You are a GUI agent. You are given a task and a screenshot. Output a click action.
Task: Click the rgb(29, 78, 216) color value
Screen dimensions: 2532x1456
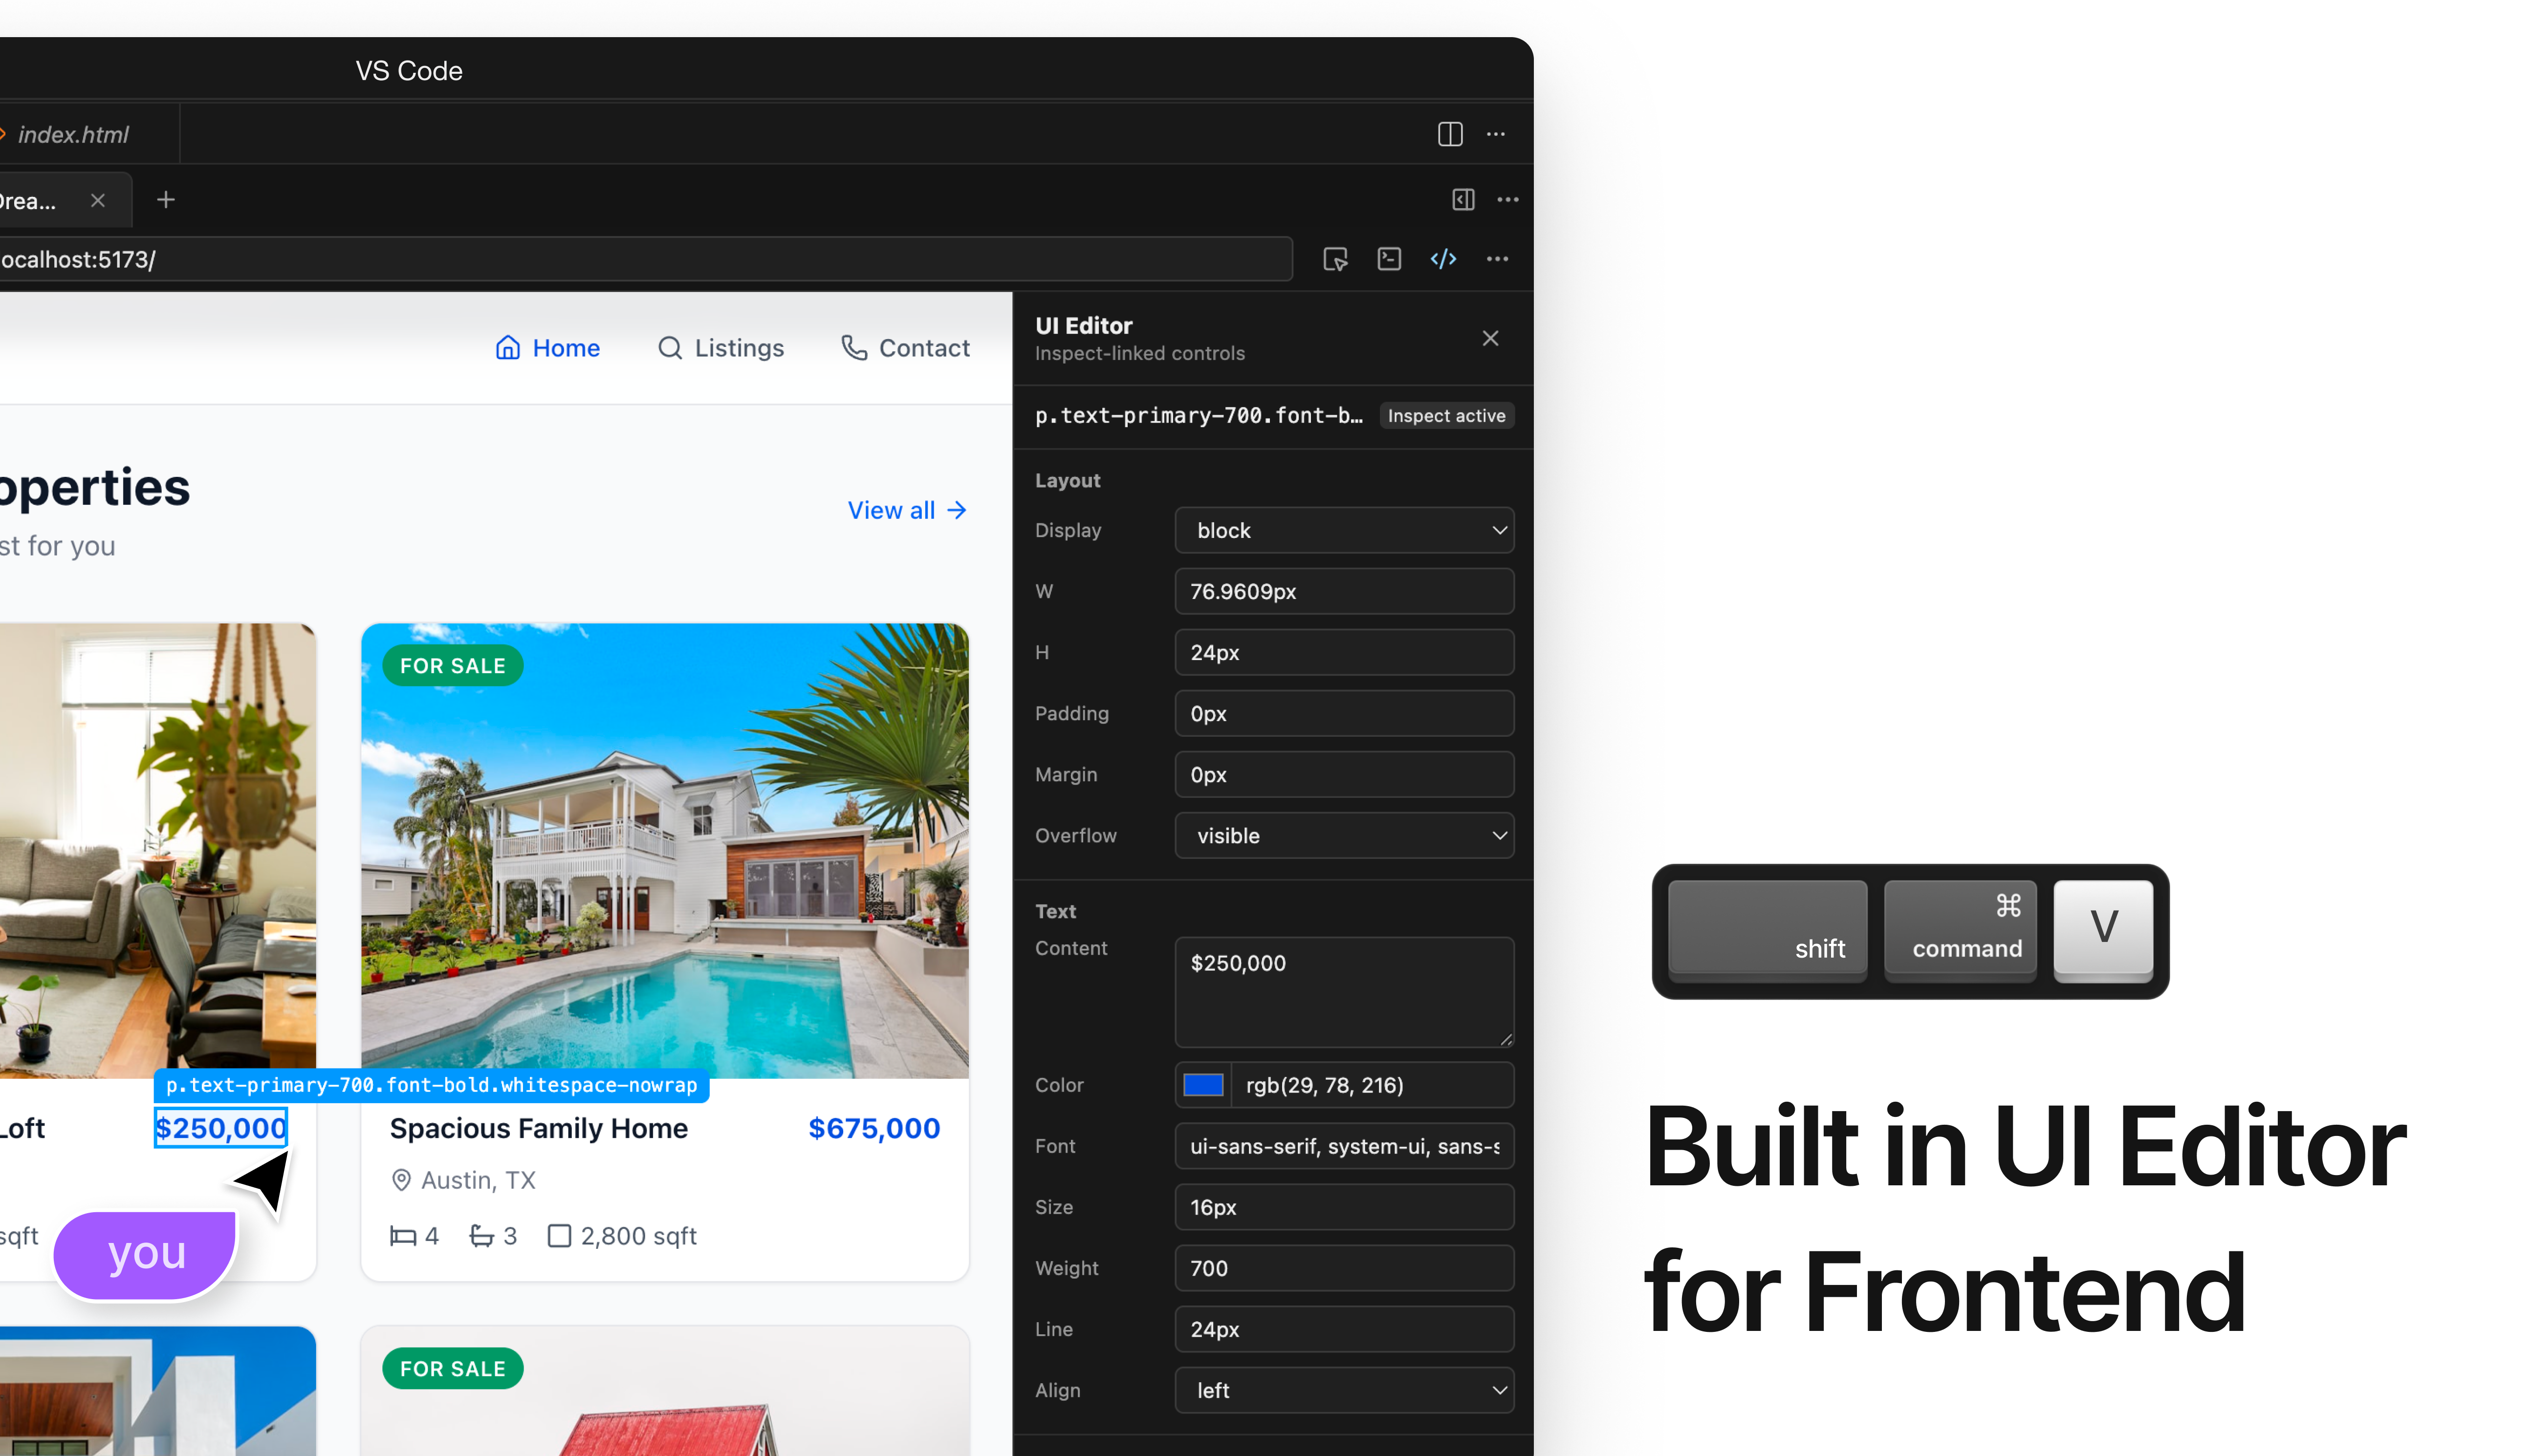tap(1325, 1085)
